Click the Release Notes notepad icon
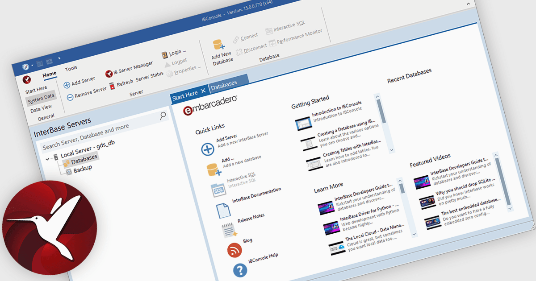Screen dimensions: 536x281 coord(230,230)
